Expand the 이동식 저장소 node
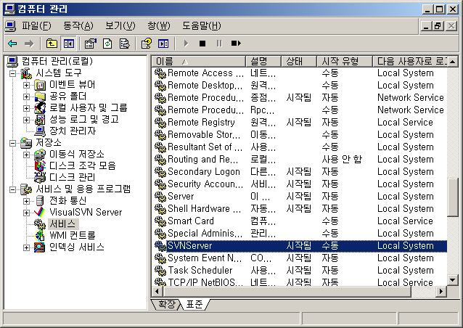Screen dimensions: 463x328 coord(26,155)
